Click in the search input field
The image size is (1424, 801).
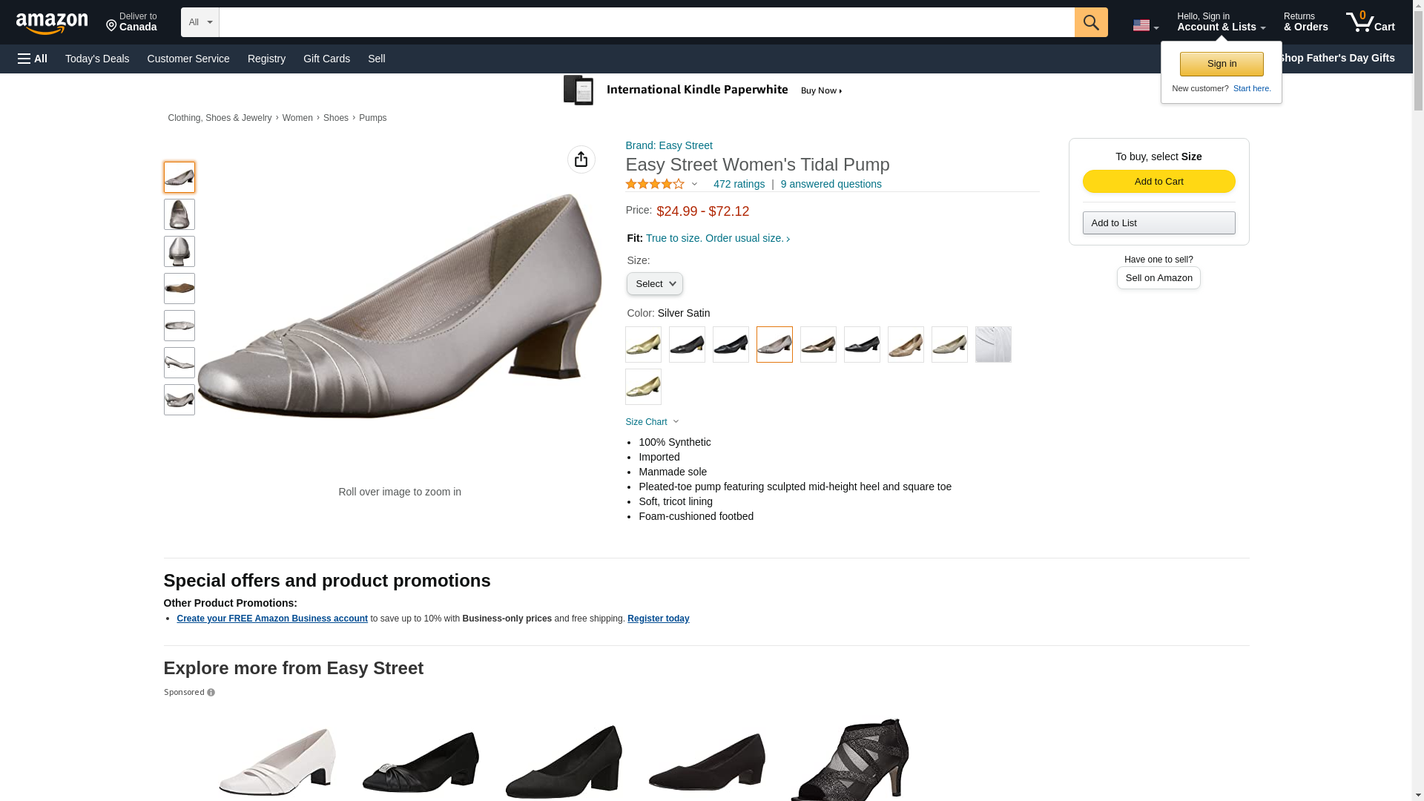(646, 22)
